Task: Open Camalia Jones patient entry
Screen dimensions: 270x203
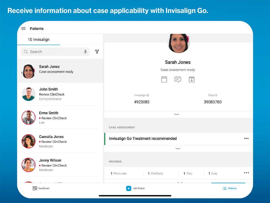Action: [60, 141]
